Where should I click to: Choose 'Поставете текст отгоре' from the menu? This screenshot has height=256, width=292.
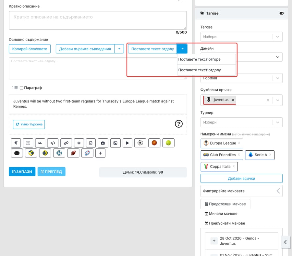pos(206,59)
